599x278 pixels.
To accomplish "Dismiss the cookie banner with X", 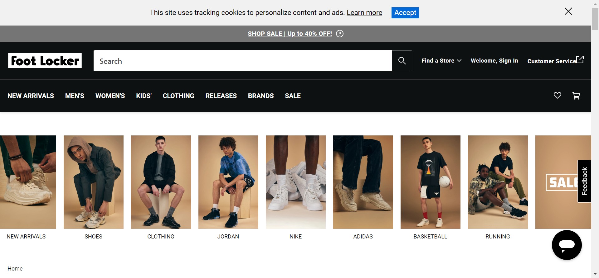I will click(x=568, y=12).
